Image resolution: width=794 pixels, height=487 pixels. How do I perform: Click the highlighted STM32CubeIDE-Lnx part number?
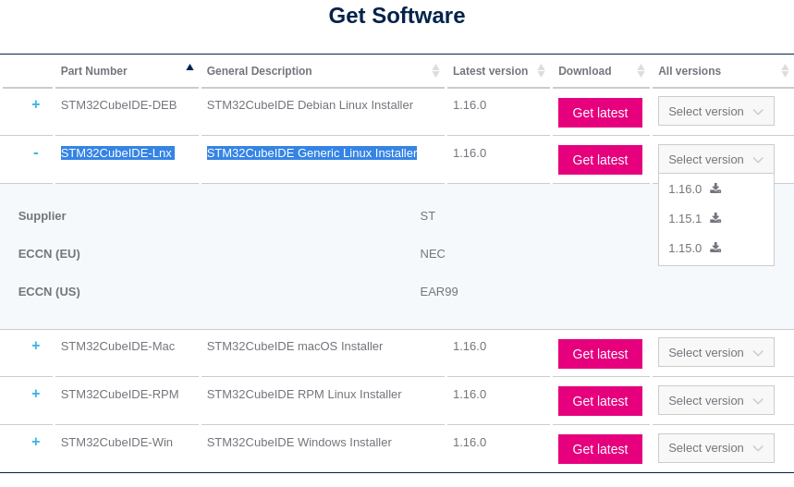pos(117,152)
